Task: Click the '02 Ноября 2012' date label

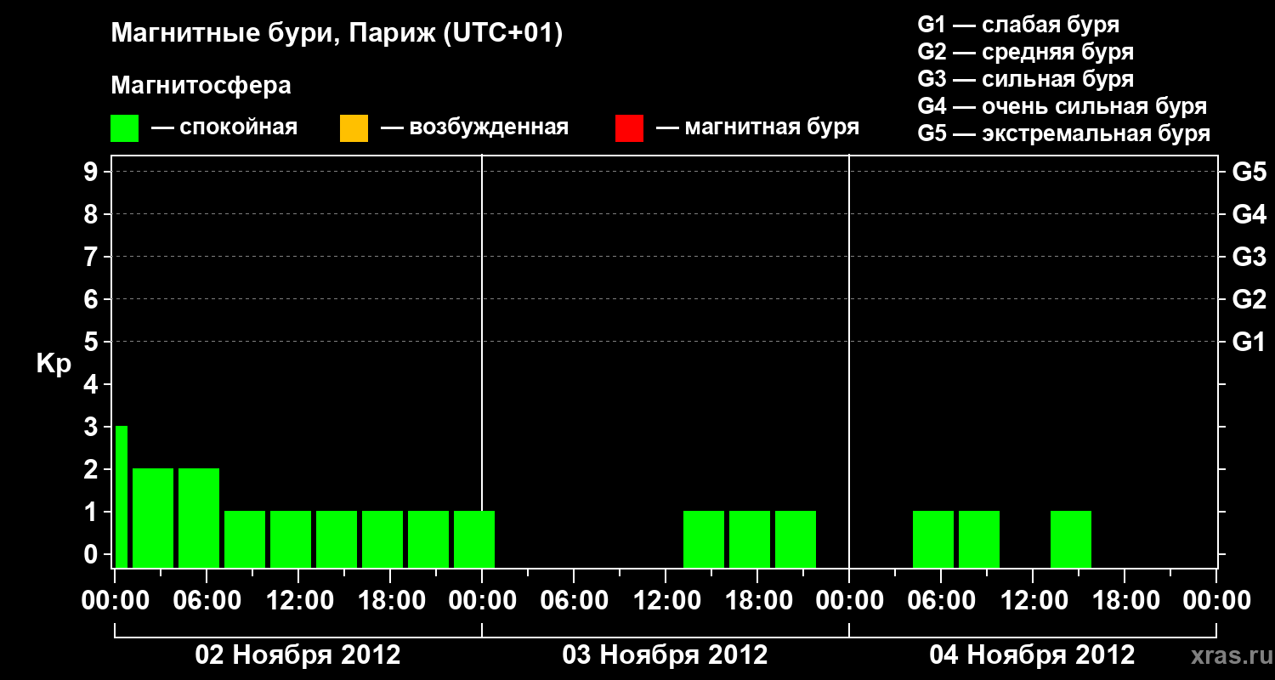Action: tap(297, 655)
